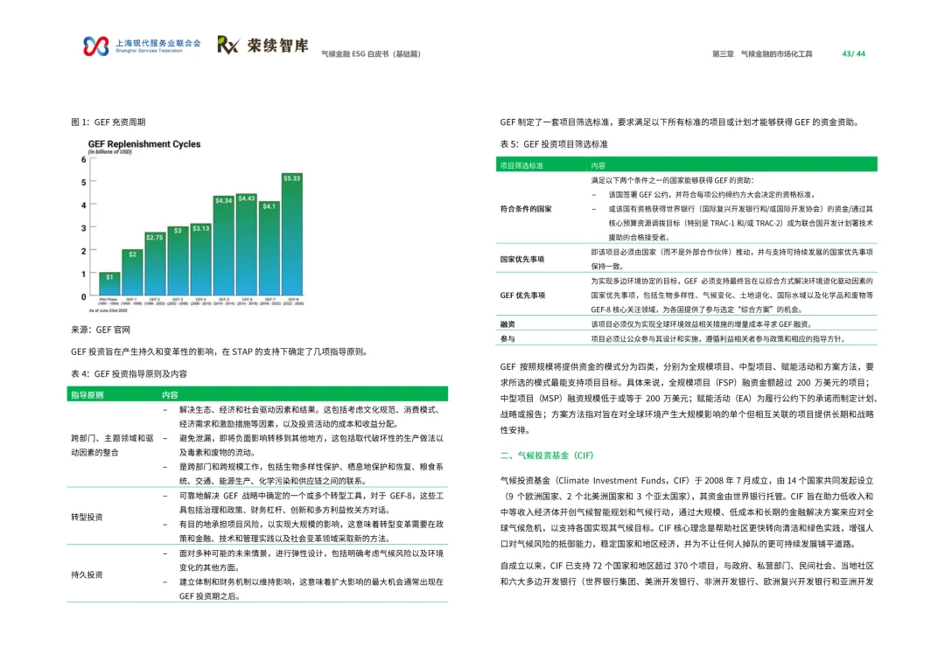The height and width of the screenshot is (668, 945).
Task: Click 内容 header in table 4
Action: pos(170,395)
